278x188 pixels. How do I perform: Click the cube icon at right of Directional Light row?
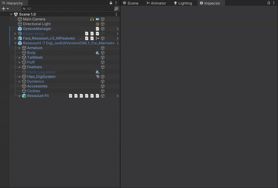[x=103, y=24]
